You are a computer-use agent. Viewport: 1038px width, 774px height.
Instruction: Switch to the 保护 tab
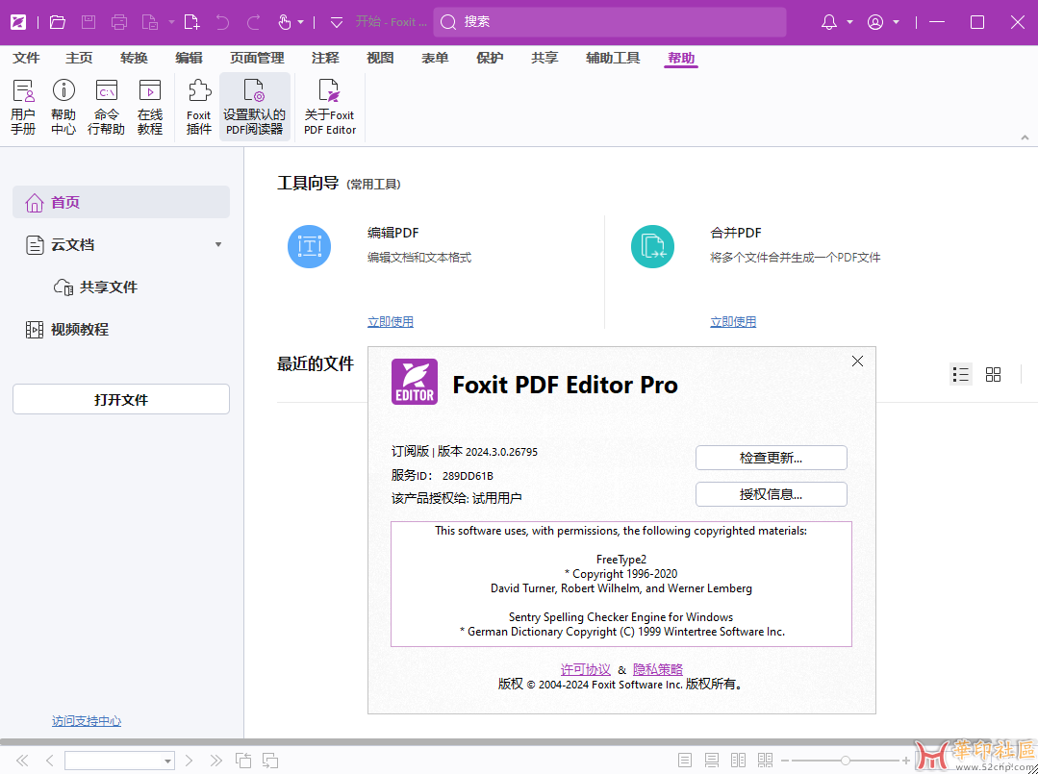[490, 58]
